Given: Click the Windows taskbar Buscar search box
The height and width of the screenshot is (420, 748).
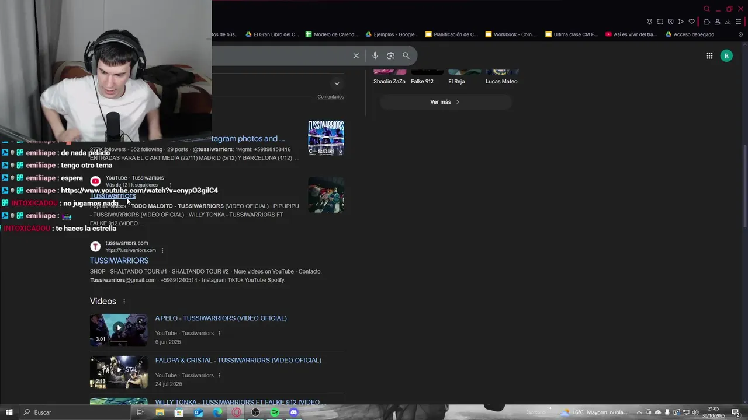Looking at the screenshot, I should (74, 412).
